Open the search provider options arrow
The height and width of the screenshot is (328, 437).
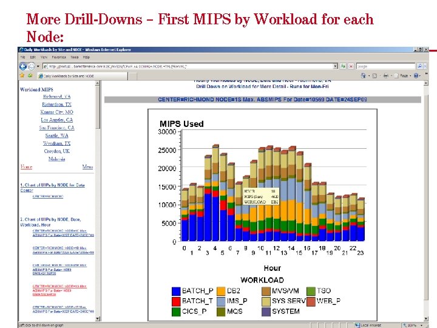coord(425,66)
